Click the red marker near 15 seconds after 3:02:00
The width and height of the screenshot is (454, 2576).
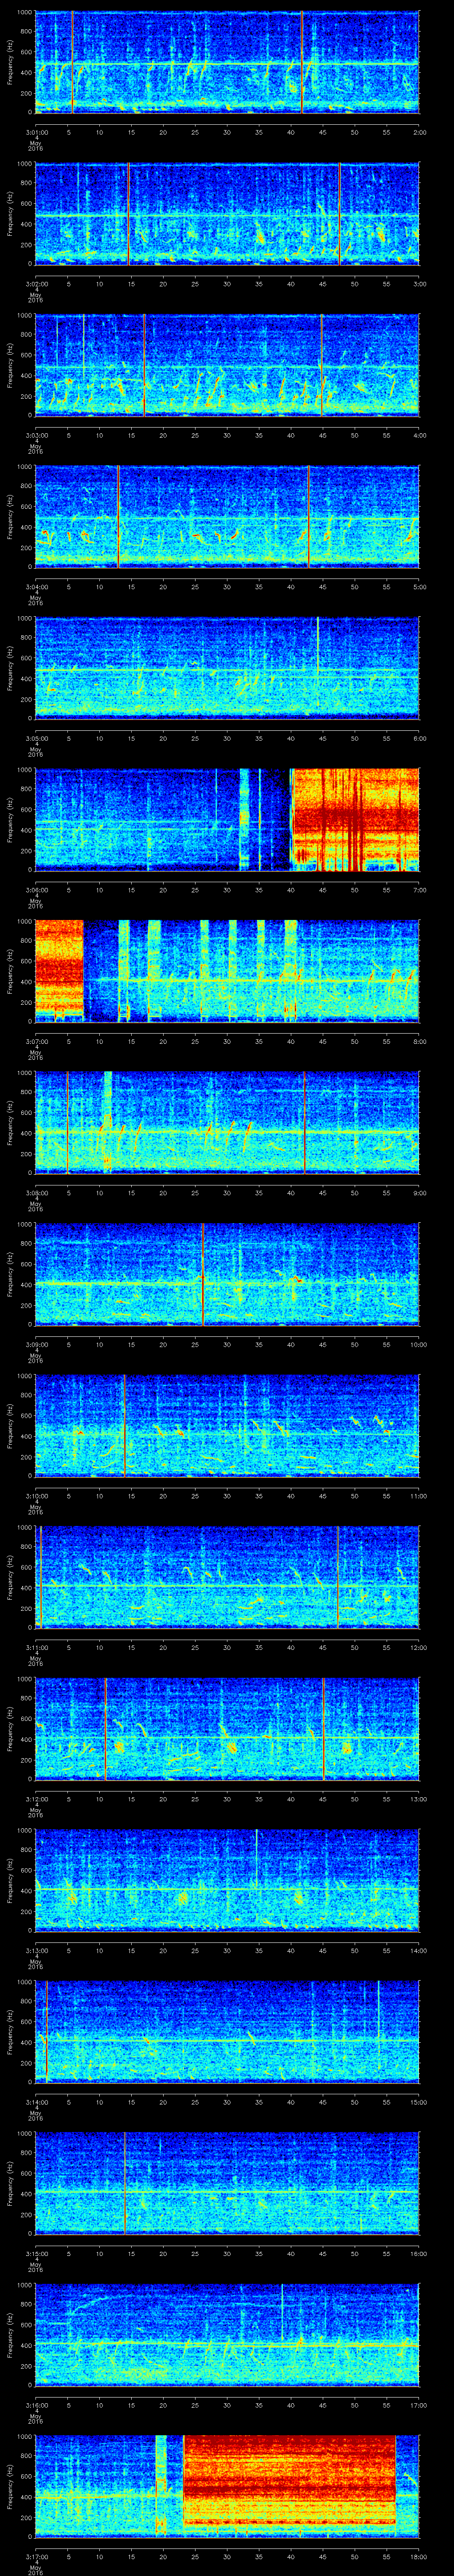129,214
